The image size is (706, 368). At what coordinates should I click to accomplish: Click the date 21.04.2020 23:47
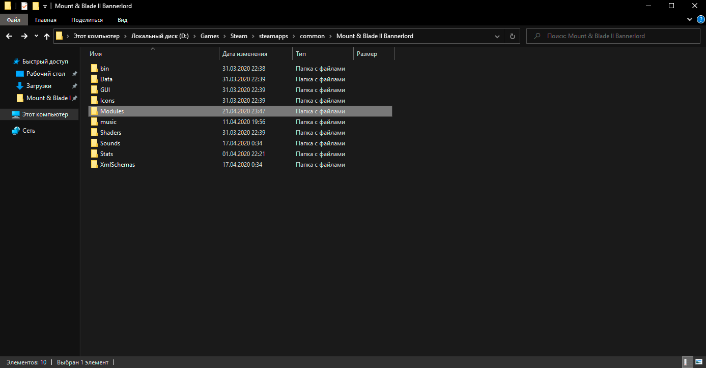244,111
